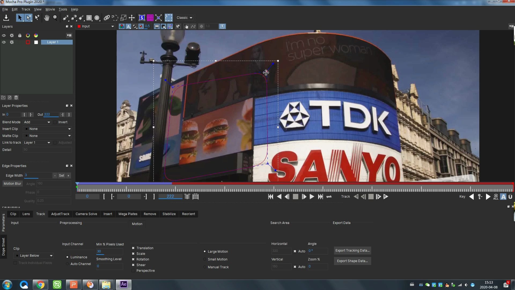The image size is (515, 290).
Task: Activate the Zoom magnifier tool
Action: (55, 18)
